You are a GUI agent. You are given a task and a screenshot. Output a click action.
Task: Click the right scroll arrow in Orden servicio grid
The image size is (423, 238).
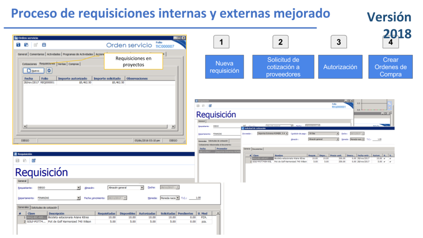coord(173,126)
